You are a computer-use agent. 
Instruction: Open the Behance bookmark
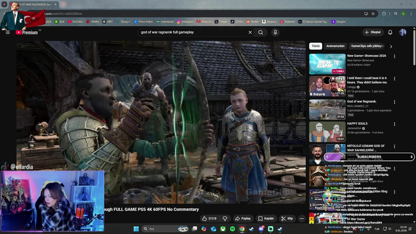[x=204, y=22]
